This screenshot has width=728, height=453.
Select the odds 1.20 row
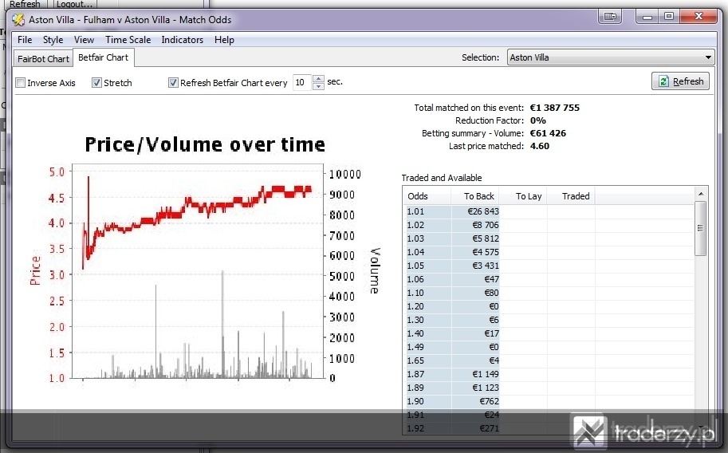[x=549, y=306]
